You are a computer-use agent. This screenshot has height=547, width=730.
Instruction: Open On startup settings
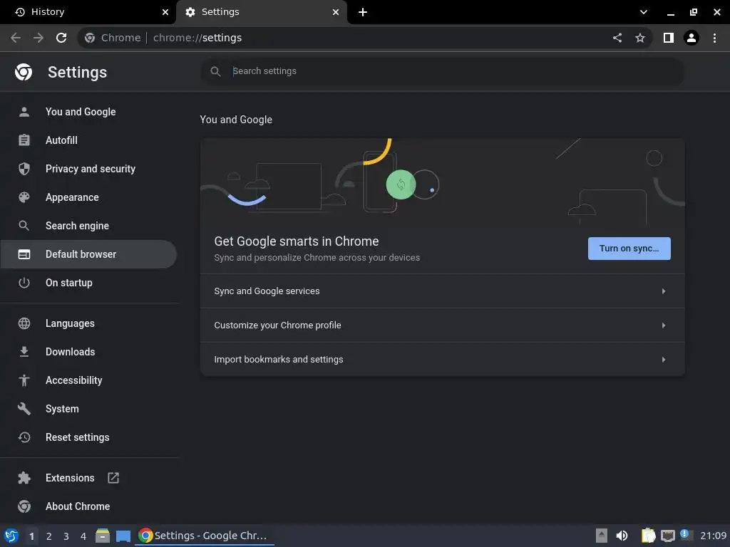pyautogui.click(x=88, y=282)
